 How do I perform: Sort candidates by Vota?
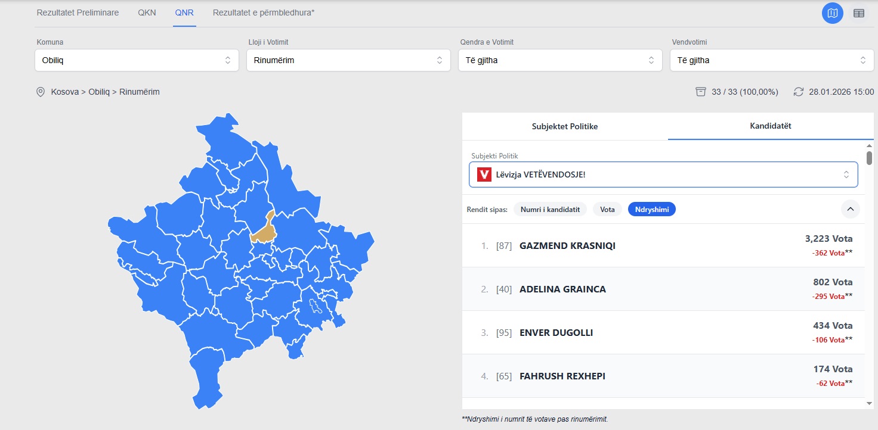(607, 209)
